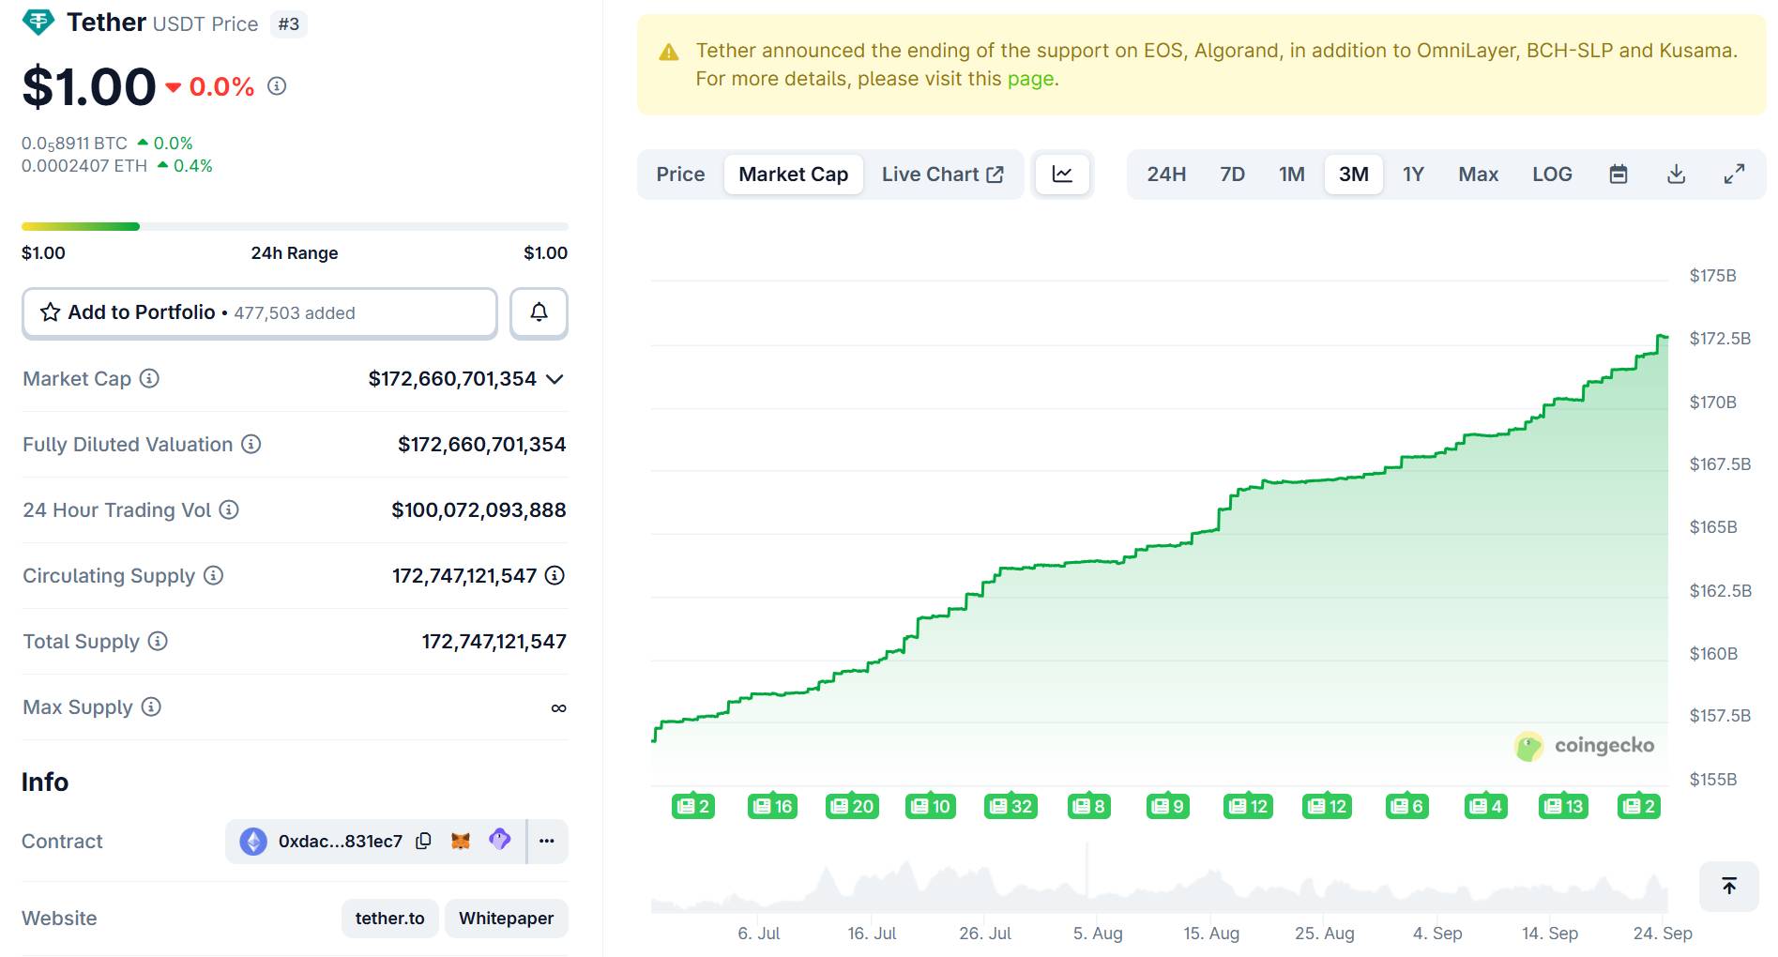Open the news marker labeled 32
The image size is (1778, 957).
click(x=1011, y=806)
